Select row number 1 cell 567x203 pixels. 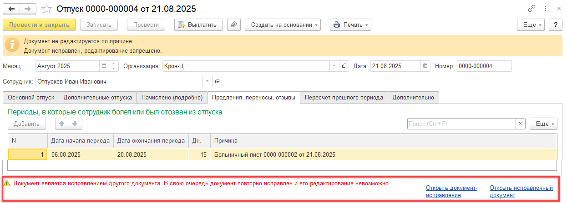click(28, 154)
